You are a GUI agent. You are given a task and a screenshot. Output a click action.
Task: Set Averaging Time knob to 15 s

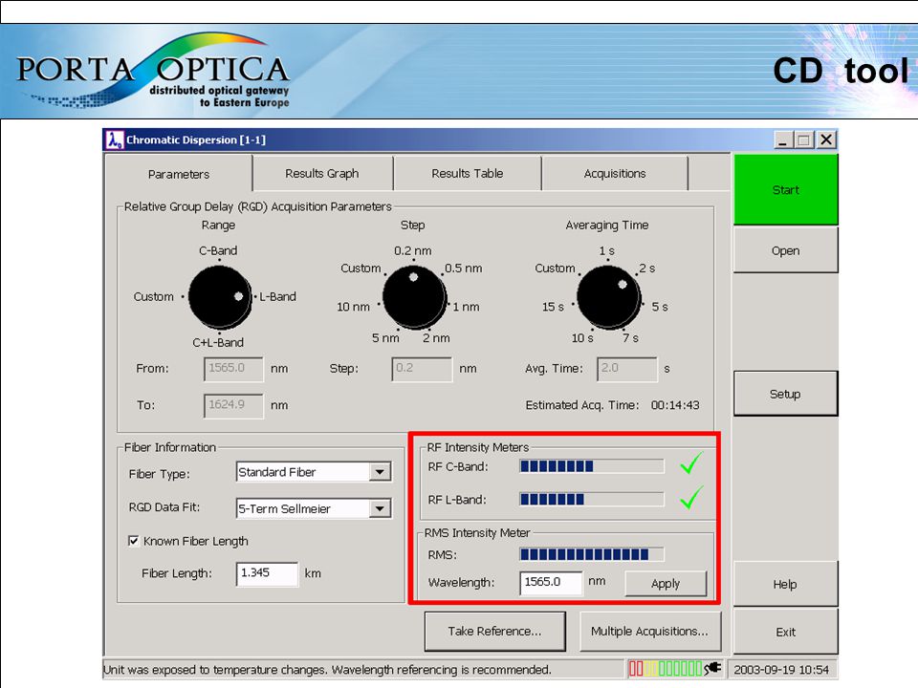coord(553,307)
